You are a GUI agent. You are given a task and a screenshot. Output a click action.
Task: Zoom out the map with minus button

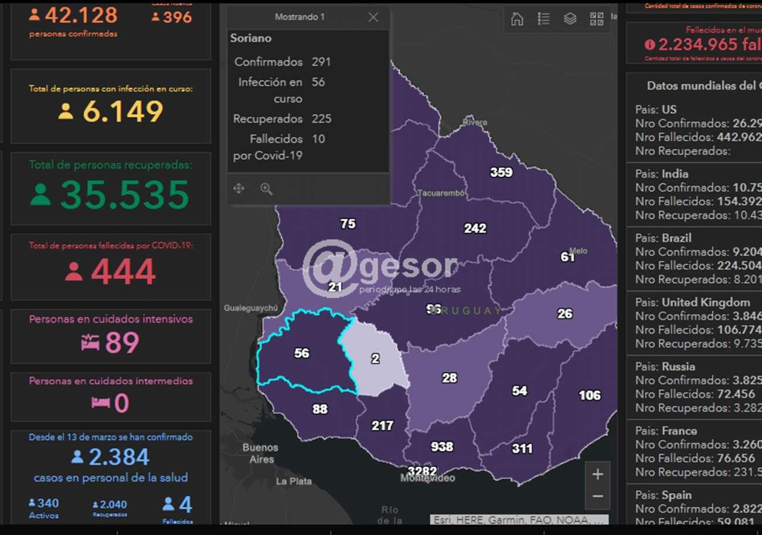coord(597,497)
